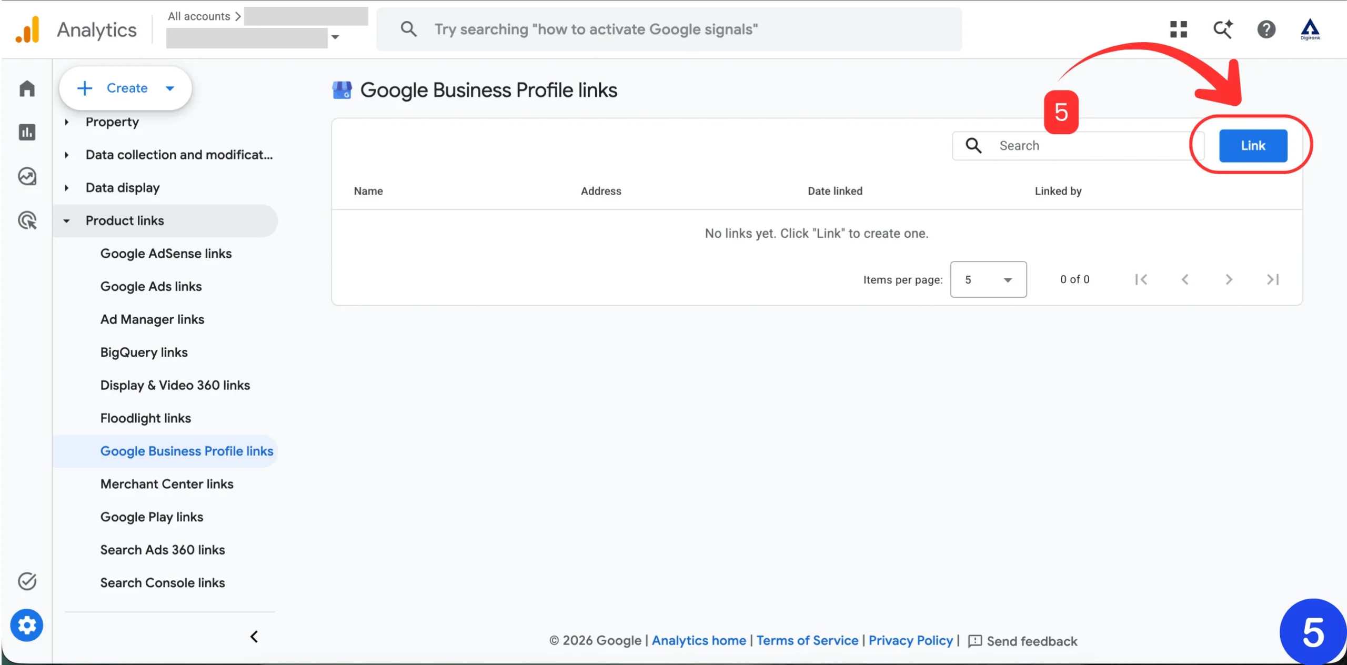Collapse the Product links section

pyautogui.click(x=166, y=220)
